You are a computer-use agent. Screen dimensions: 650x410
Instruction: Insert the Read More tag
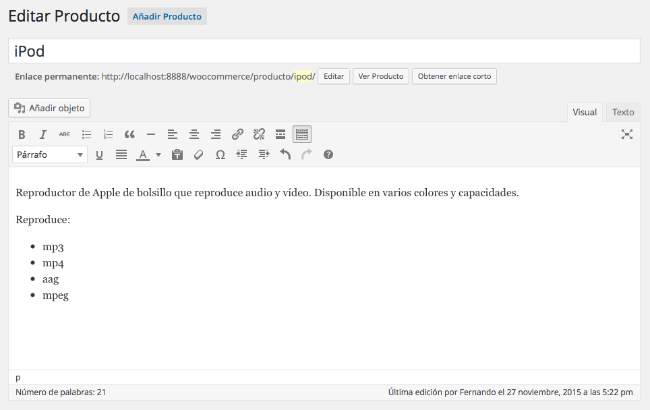coord(280,134)
